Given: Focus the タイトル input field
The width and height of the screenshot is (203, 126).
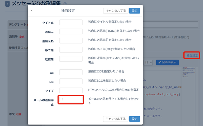Looking at the screenshot, I should coord(71,23).
